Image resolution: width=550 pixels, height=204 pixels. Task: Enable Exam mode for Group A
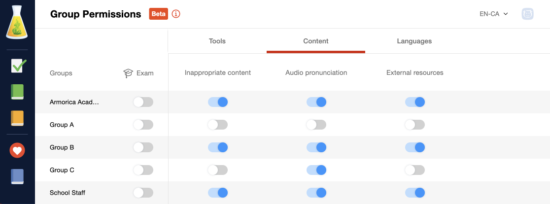click(143, 125)
